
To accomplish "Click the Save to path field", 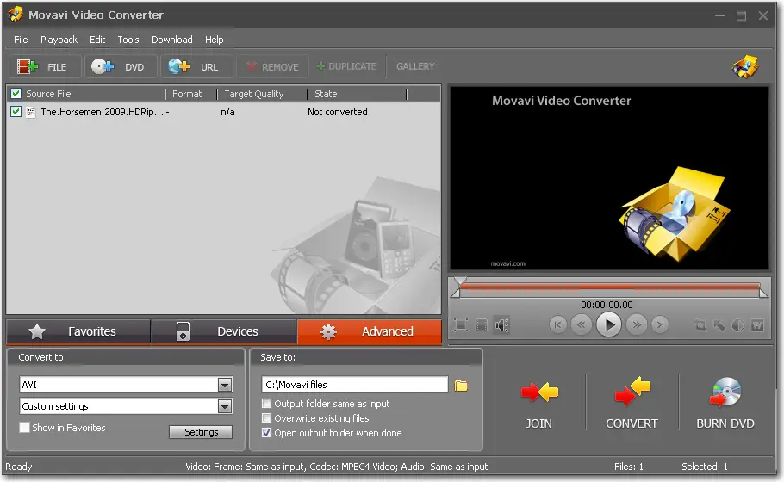I will point(354,385).
